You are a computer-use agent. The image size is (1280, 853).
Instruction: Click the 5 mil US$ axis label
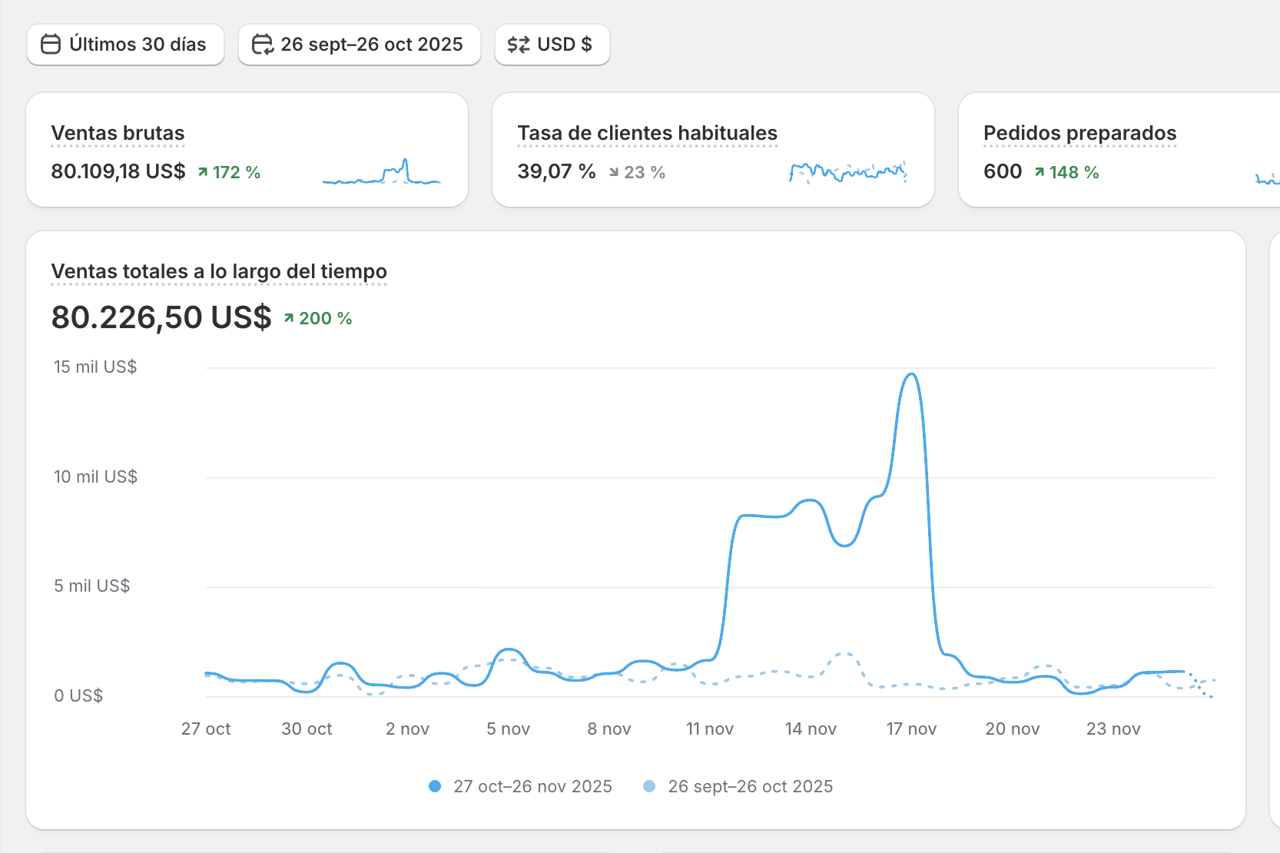point(91,586)
